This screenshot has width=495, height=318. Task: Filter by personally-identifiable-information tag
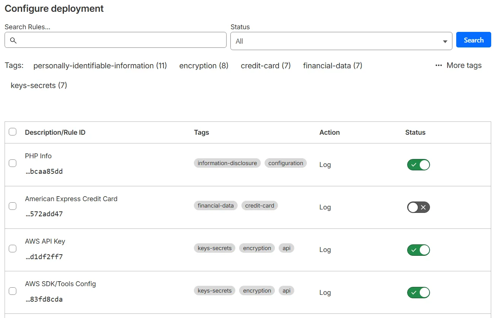coord(100,65)
